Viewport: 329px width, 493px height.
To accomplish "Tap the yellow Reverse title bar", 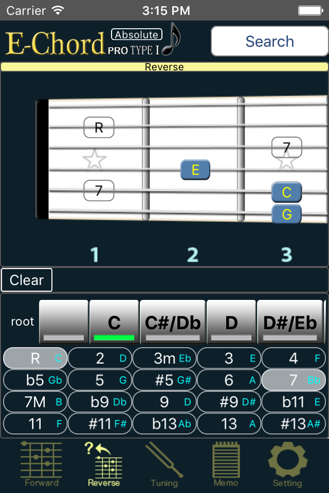I will coord(164,67).
